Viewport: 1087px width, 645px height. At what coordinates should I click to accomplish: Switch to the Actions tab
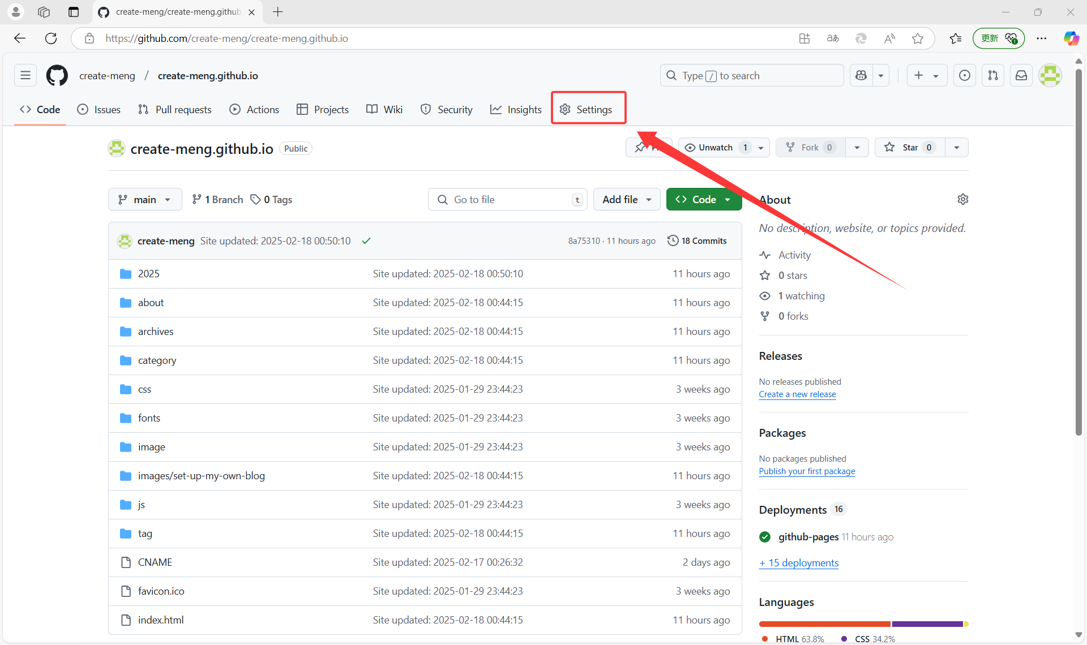pos(254,109)
